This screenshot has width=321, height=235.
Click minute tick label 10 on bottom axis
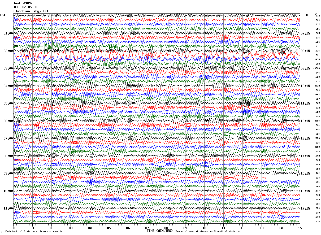204,228
